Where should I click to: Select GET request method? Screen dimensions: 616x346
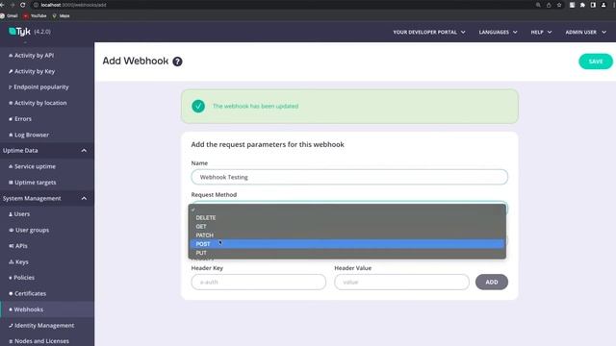347,227
